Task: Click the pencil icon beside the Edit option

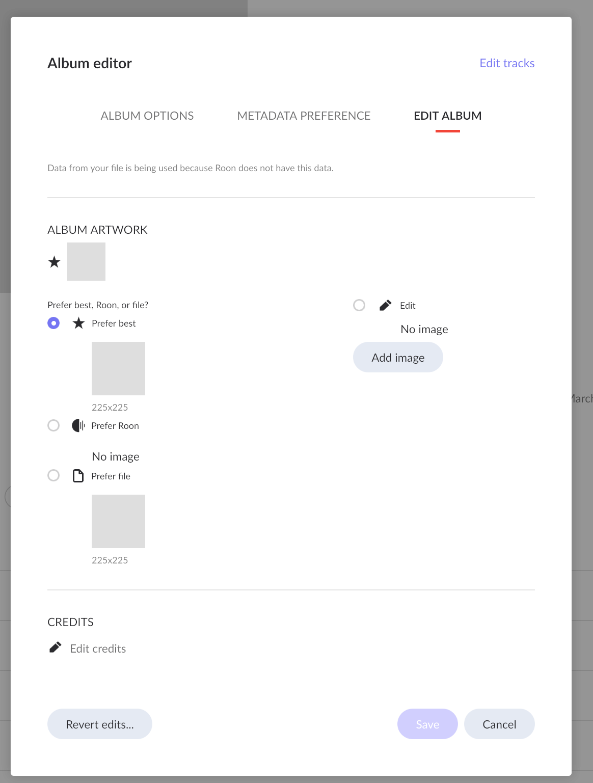Action: [x=386, y=305]
